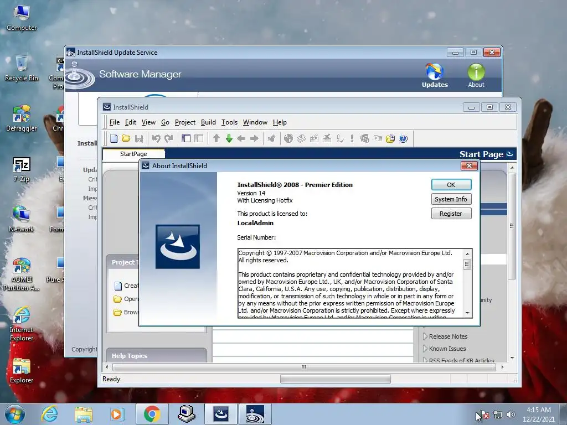This screenshot has height=425, width=567.
Task: Click the Redo toolbar arrow
Action: (x=168, y=138)
